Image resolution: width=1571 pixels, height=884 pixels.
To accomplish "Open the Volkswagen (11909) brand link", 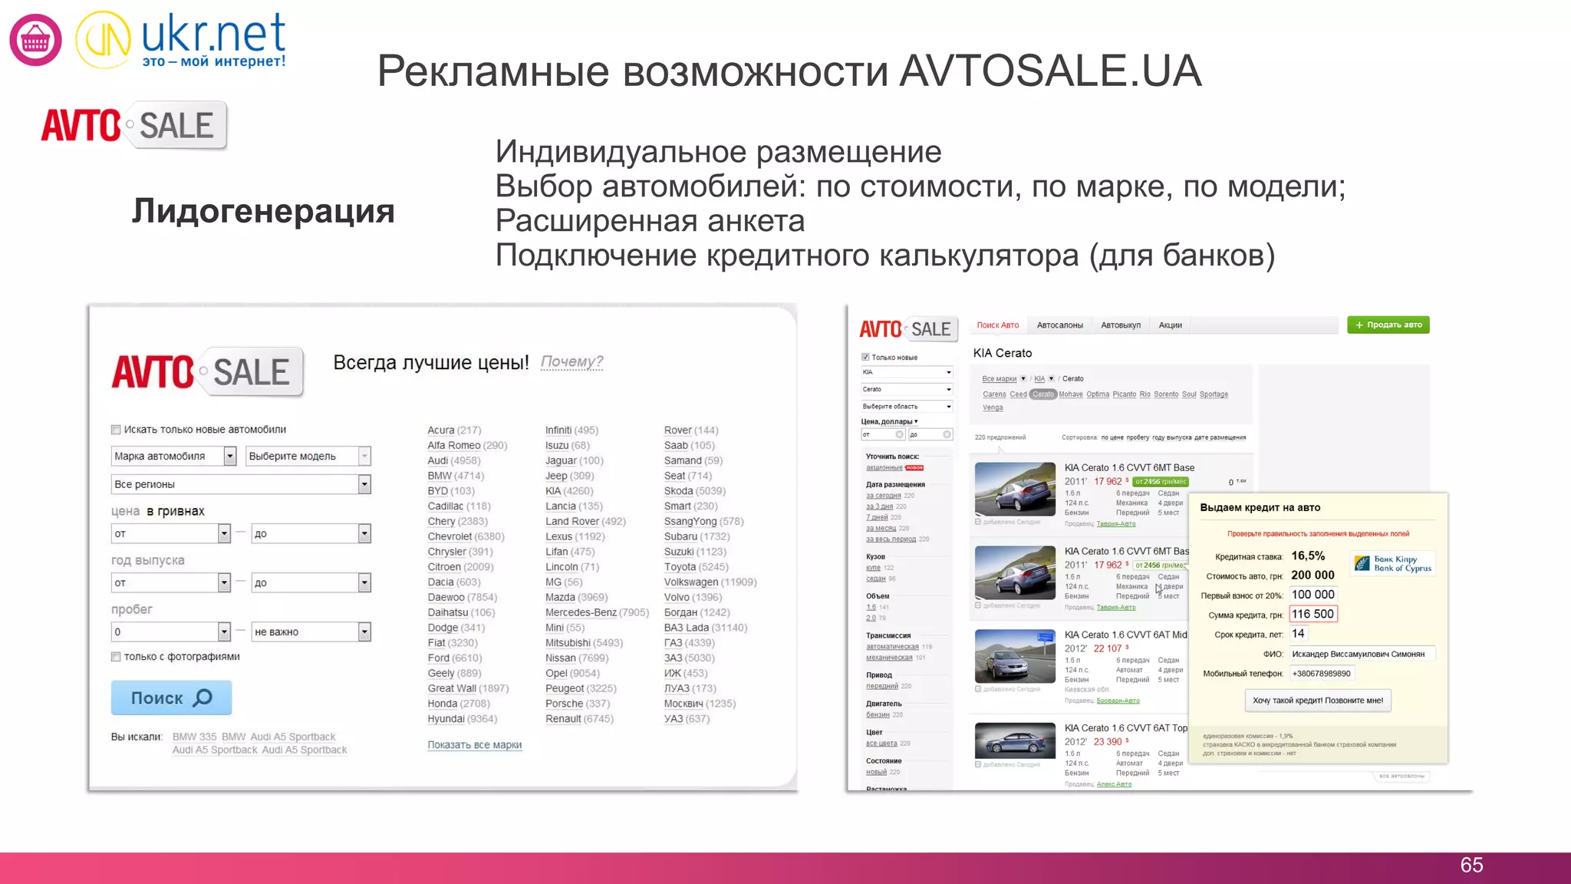I will point(710,582).
